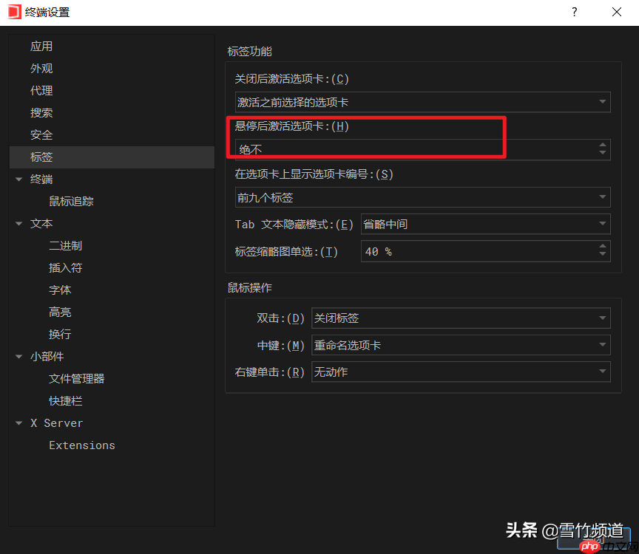
Task: Open the 关闭后激活选项卡 dropdown
Action: coord(422,102)
